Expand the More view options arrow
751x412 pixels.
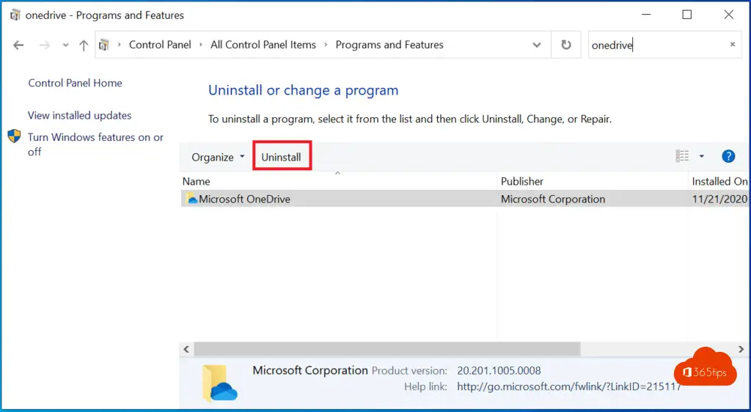(701, 156)
